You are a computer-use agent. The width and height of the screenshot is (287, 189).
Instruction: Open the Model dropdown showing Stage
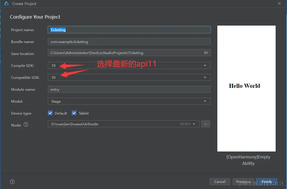click(129, 101)
